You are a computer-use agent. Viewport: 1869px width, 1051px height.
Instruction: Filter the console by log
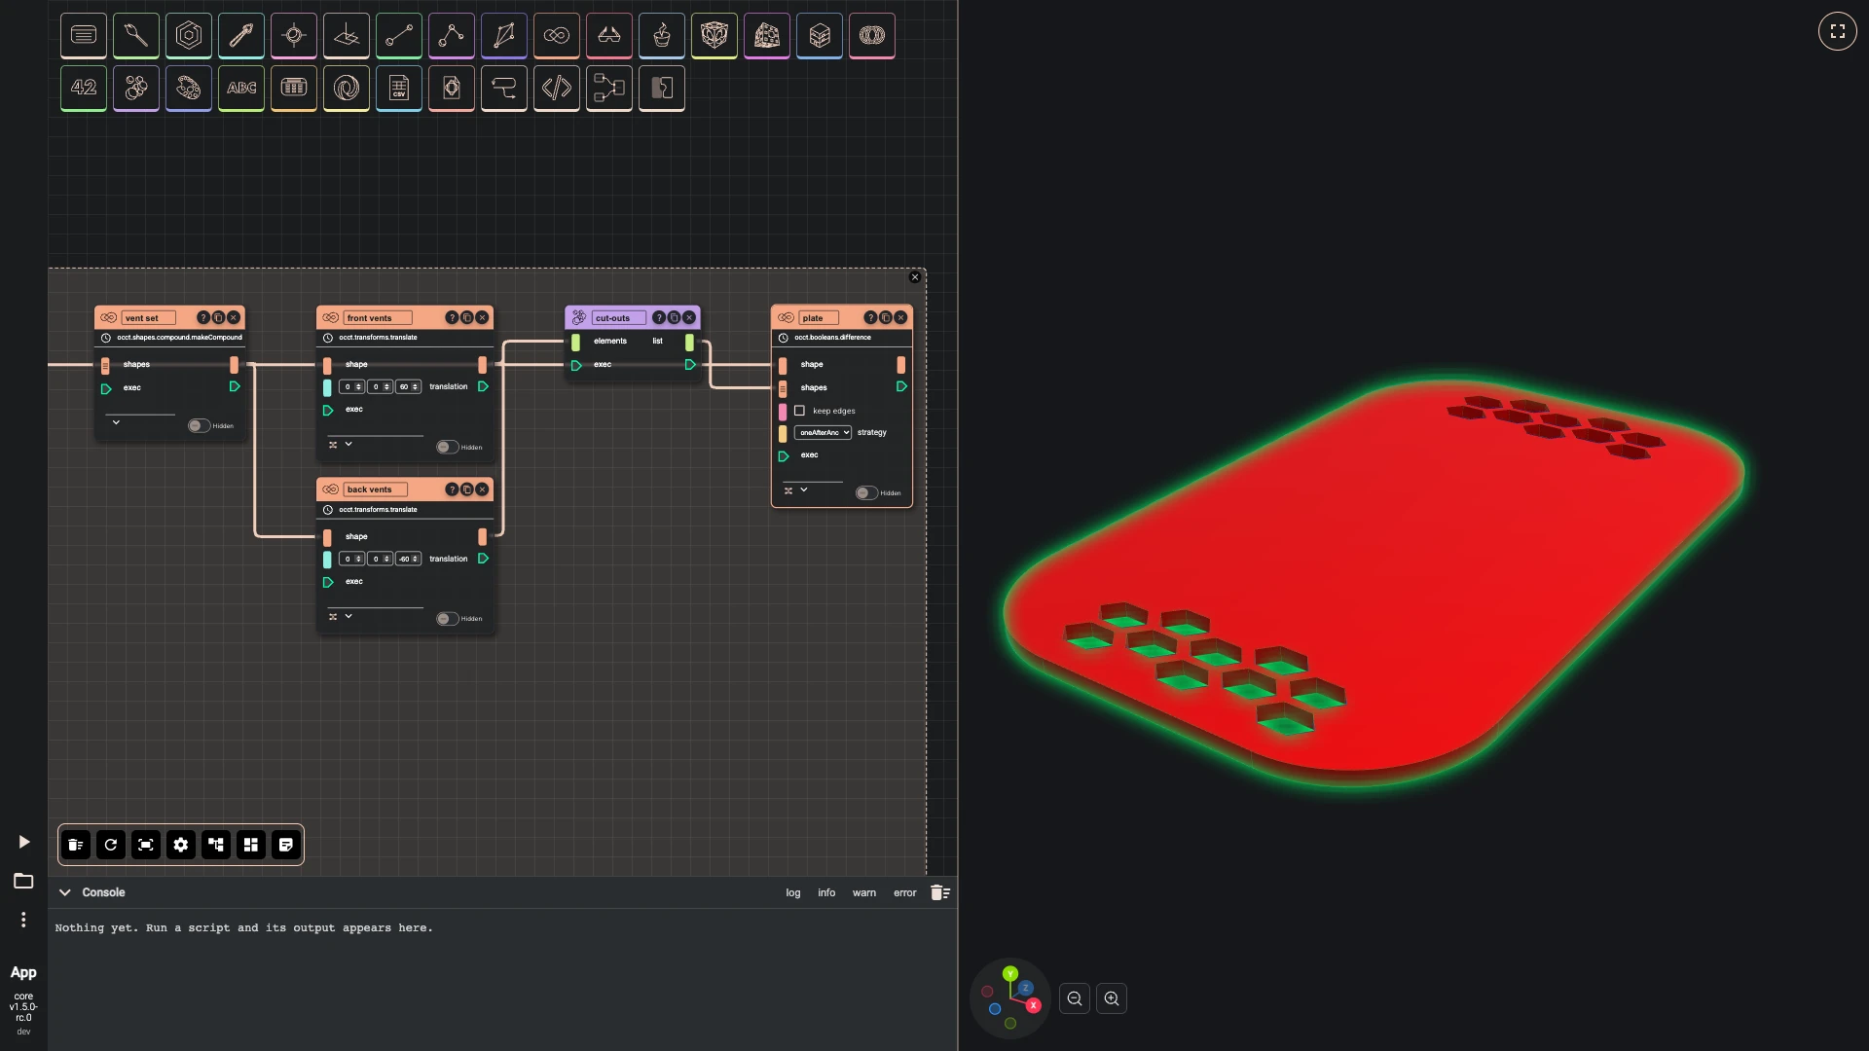pyautogui.click(x=793, y=892)
